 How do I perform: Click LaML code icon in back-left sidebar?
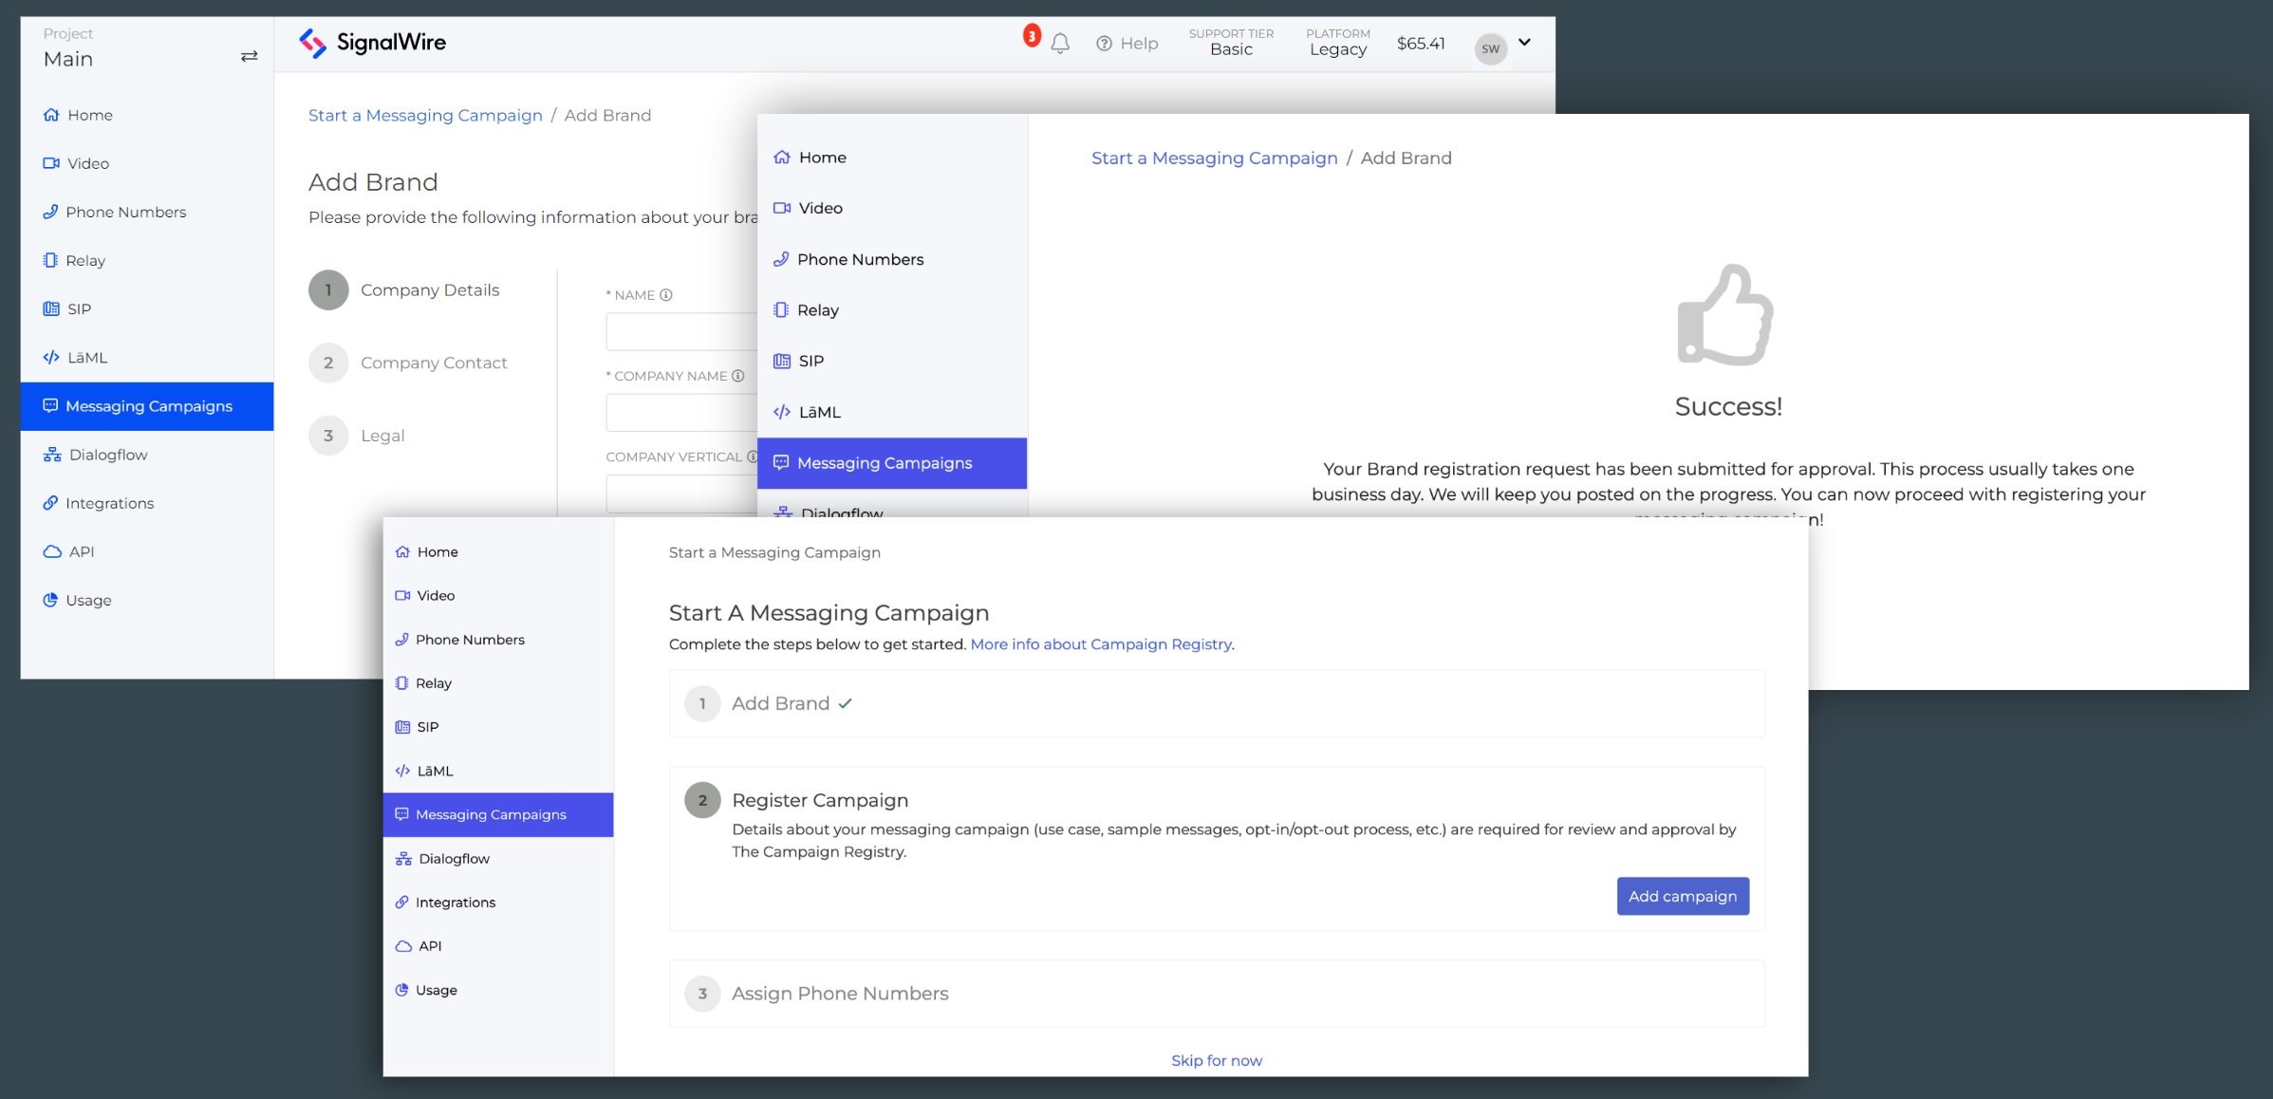coord(51,357)
